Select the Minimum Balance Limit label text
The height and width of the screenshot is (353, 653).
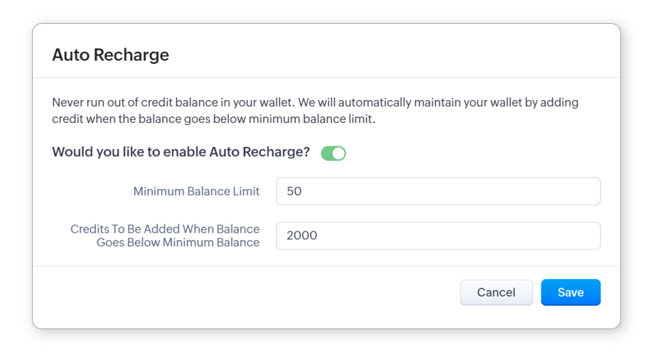click(x=196, y=191)
